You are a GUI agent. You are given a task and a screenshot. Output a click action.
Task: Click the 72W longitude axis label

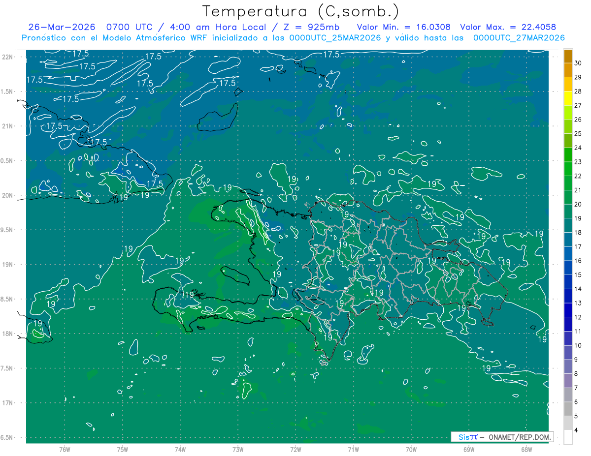(295, 450)
